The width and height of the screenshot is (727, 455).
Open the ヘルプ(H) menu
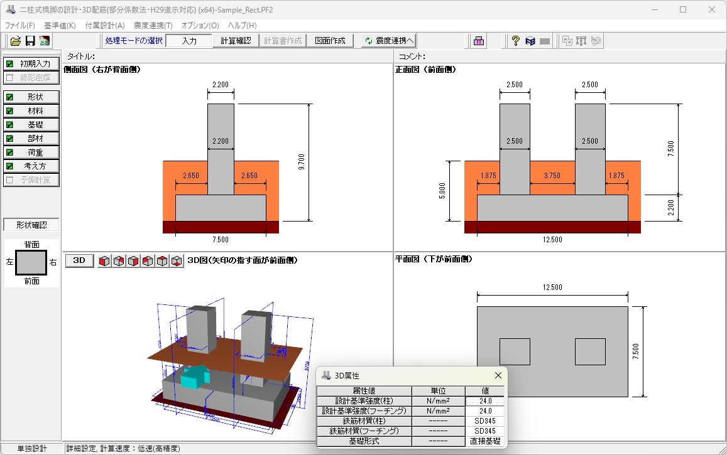coord(242,26)
